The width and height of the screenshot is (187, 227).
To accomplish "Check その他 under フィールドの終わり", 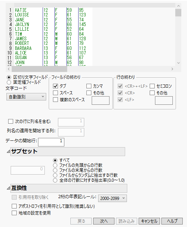I will pyautogui.click(x=89, y=93).
